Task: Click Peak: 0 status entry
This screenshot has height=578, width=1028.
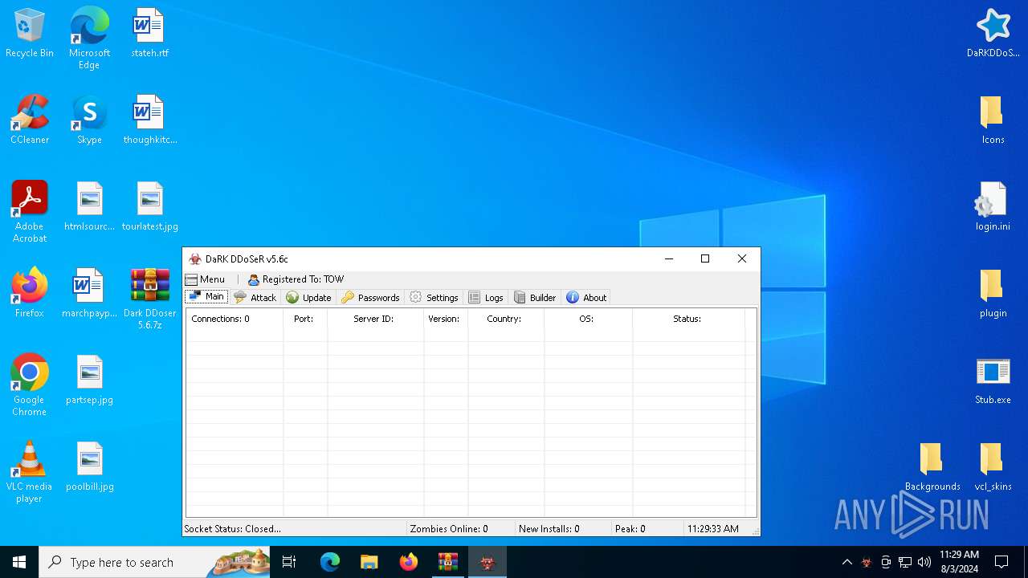Action: [x=630, y=529]
